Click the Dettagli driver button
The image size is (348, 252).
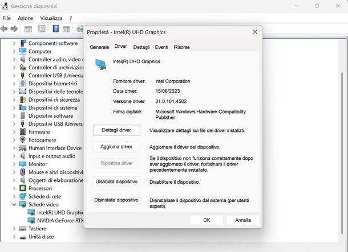point(116,130)
